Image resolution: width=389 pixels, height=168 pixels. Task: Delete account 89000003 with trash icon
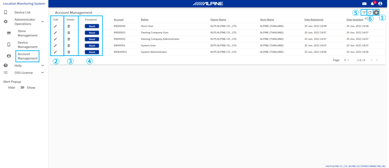[x=69, y=32]
